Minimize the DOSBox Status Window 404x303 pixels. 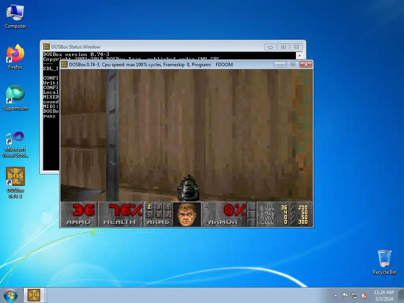pos(270,47)
